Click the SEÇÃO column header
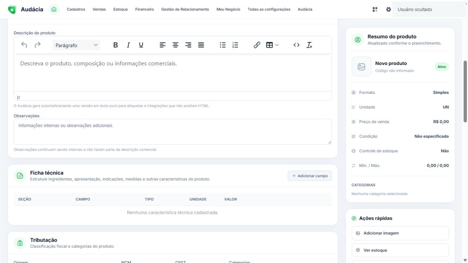The image size is (468, 263). tap(25, 199)
